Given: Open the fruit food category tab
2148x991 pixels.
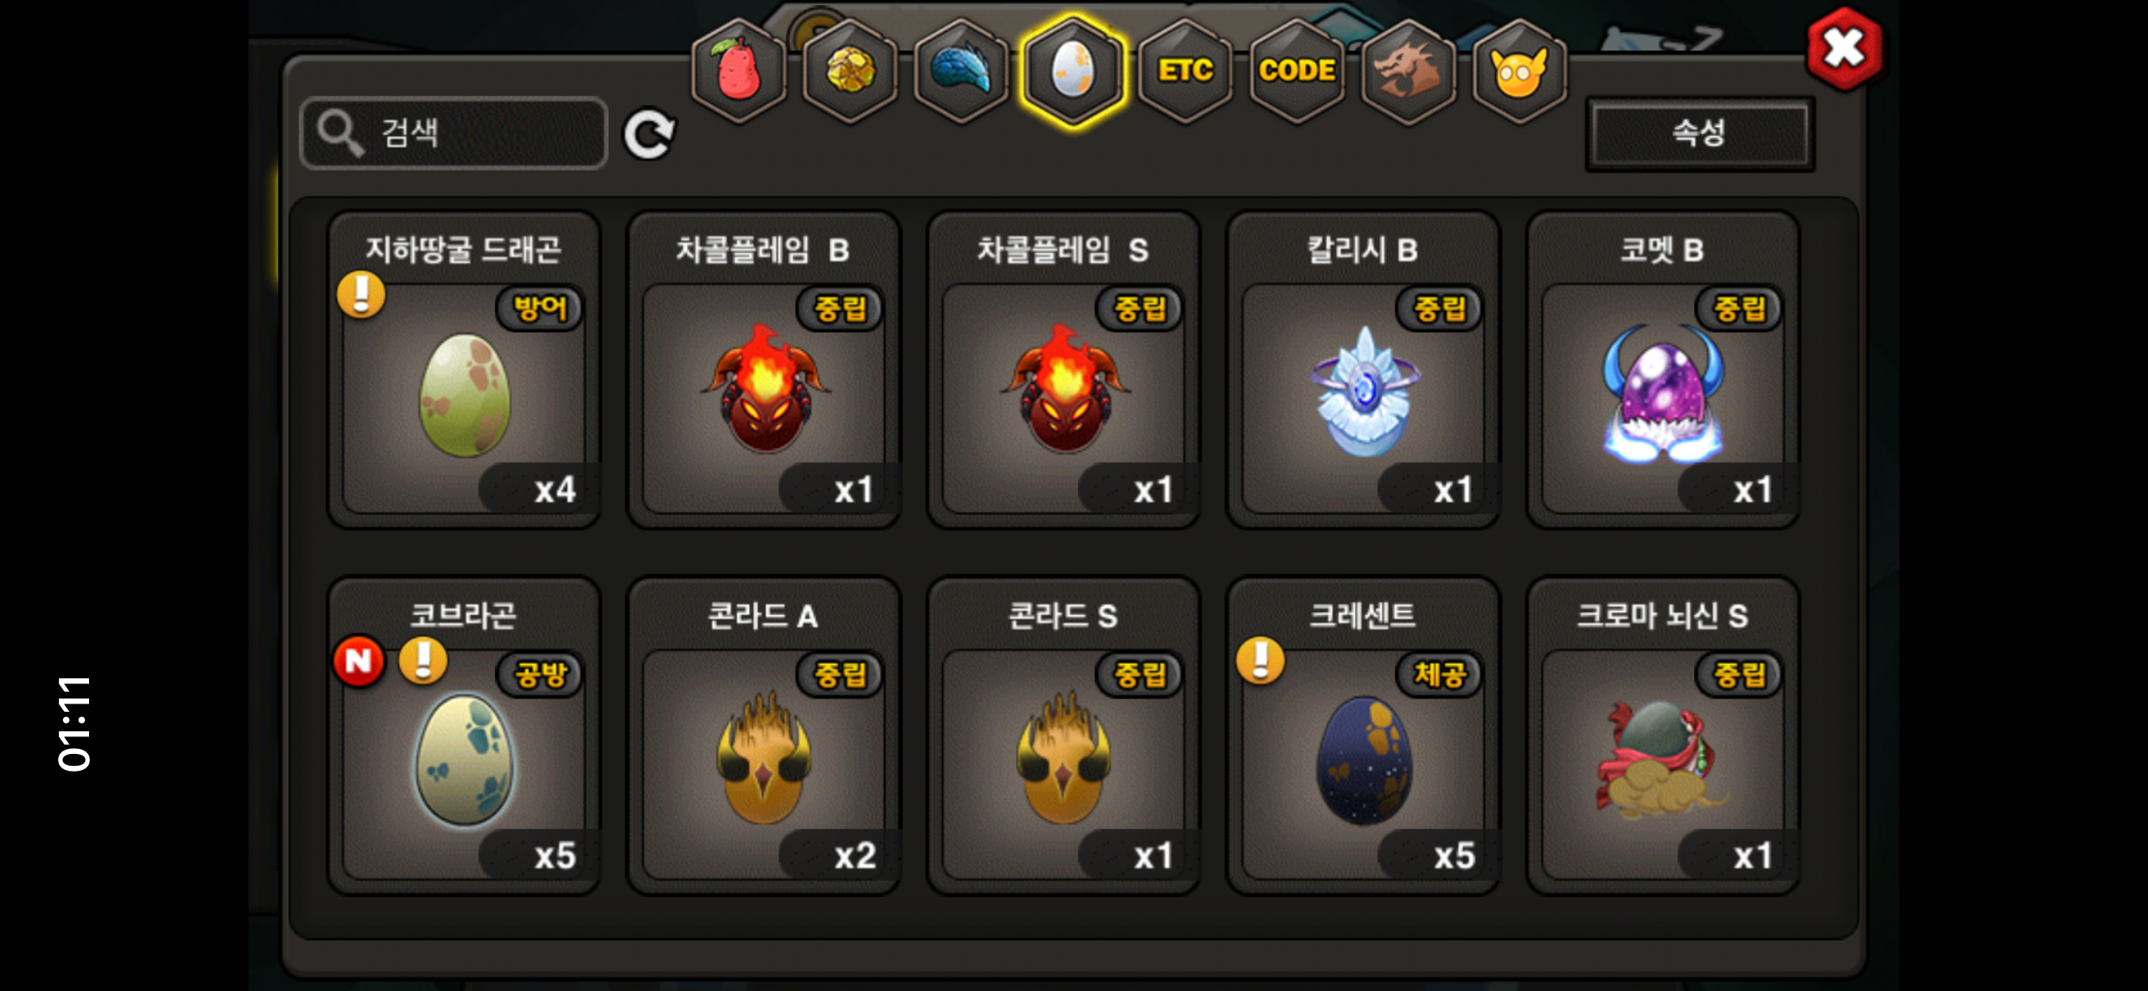Looking at the screenshot, I should (x=739, y=71).
